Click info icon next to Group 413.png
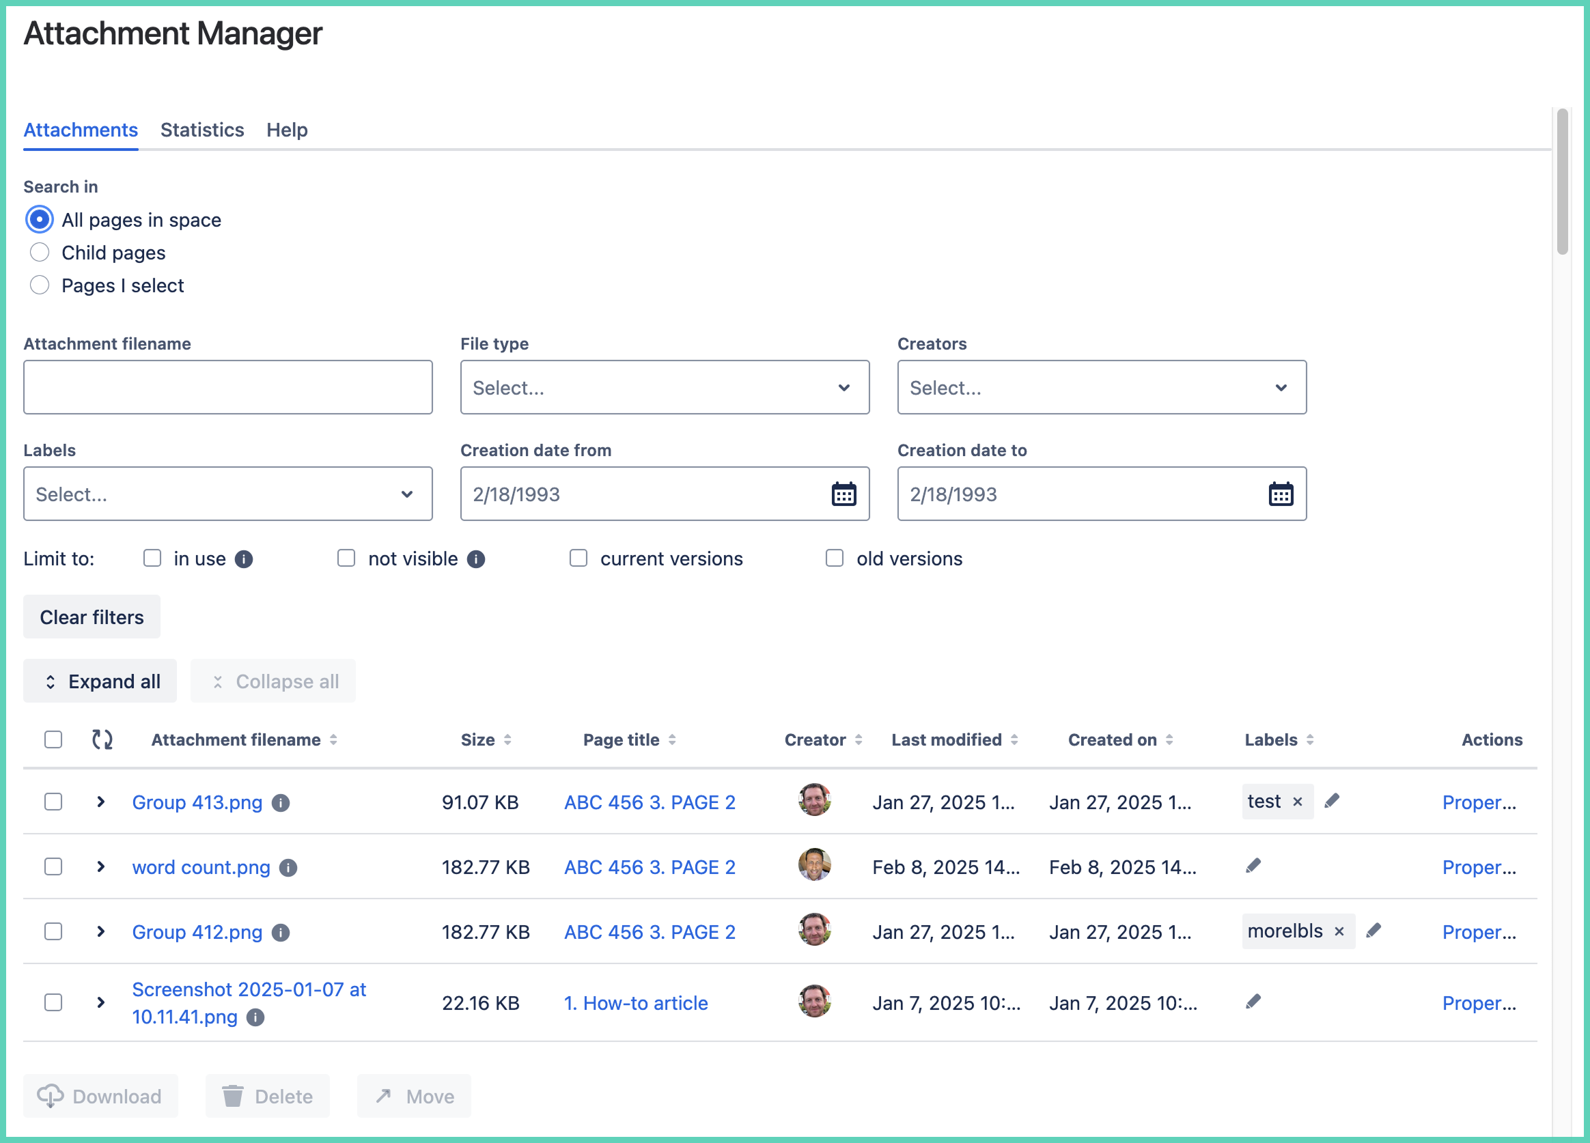The height and width of the screenshot is (1143, 1590). pos(281,802)
